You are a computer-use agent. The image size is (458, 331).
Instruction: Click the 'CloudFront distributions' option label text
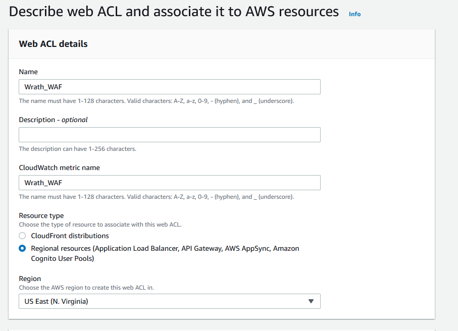(70, 236)
